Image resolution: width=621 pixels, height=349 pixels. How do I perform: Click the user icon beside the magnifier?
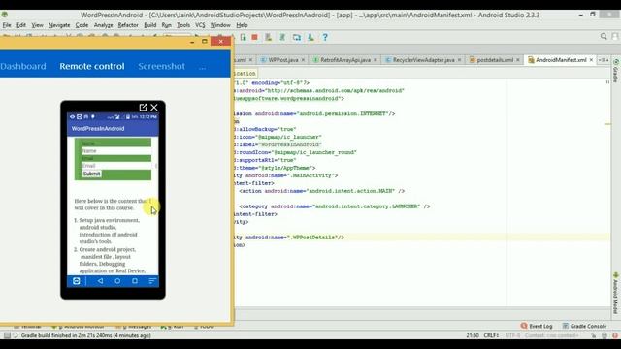[615, 37]
